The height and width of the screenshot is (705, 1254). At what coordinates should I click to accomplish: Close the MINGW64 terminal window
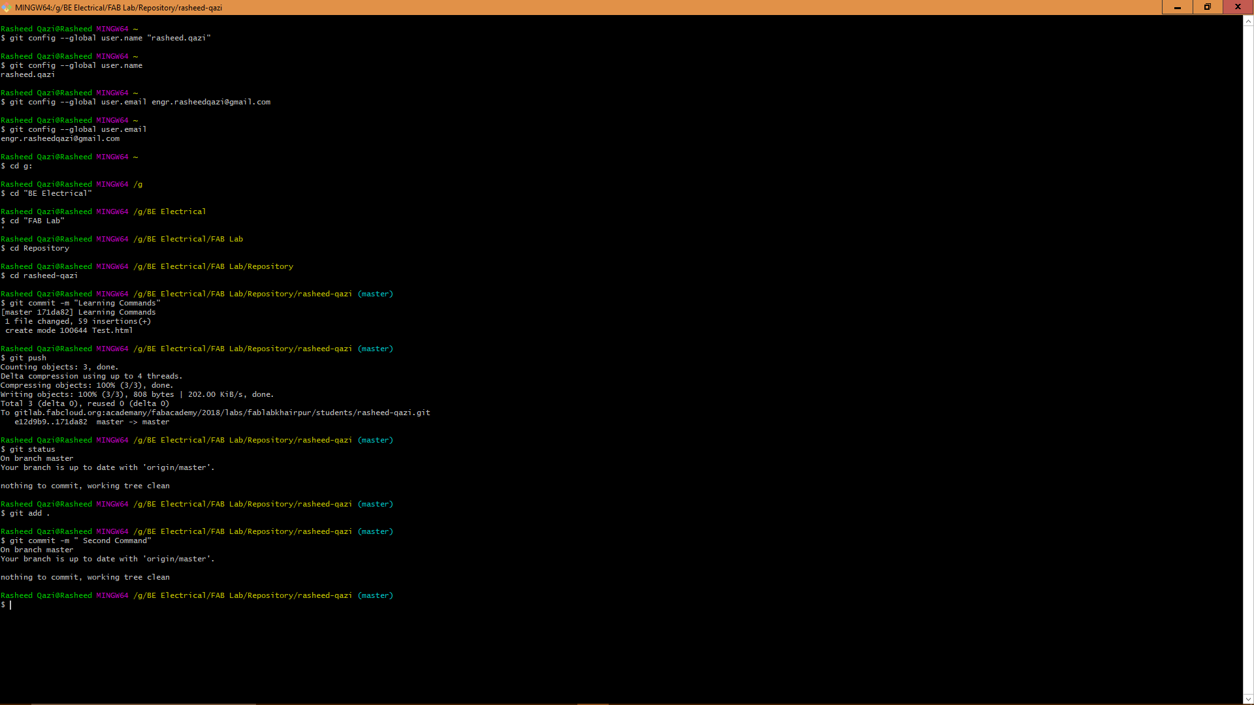pos(1238,7)
